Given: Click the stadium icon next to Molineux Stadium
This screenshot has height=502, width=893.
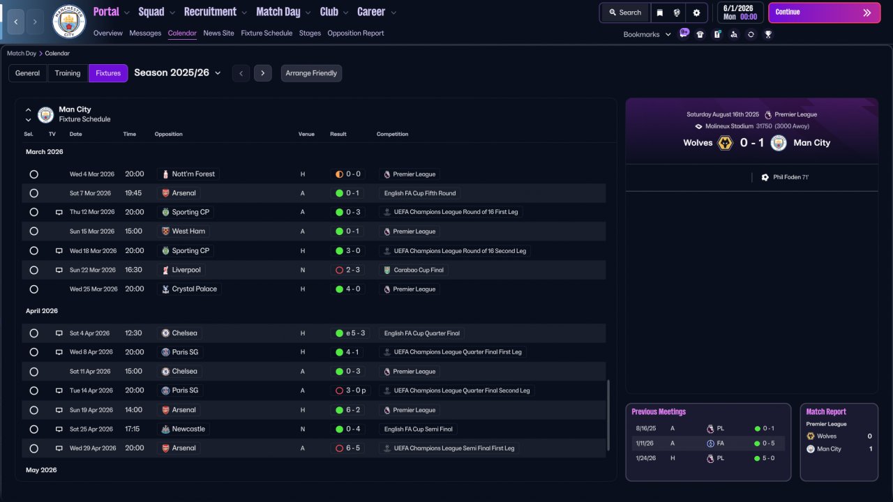Looking at the screenshot, I should 699,126.
